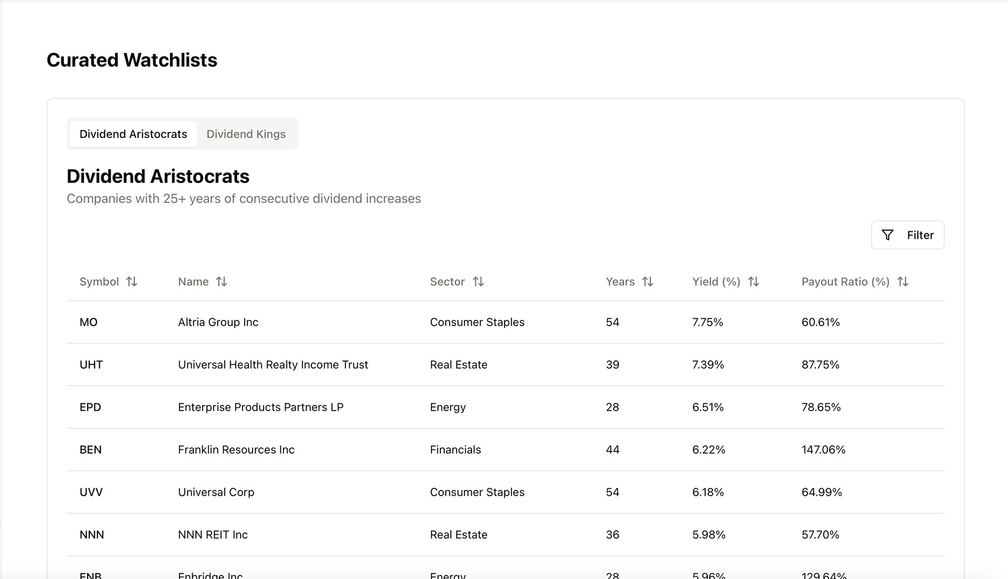Click the 54 years value in UVV row

click(x=612, y=492)
